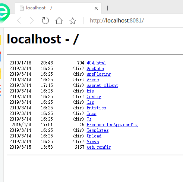
Task: Open the Upload folder link
Action: tap(94, 136)
